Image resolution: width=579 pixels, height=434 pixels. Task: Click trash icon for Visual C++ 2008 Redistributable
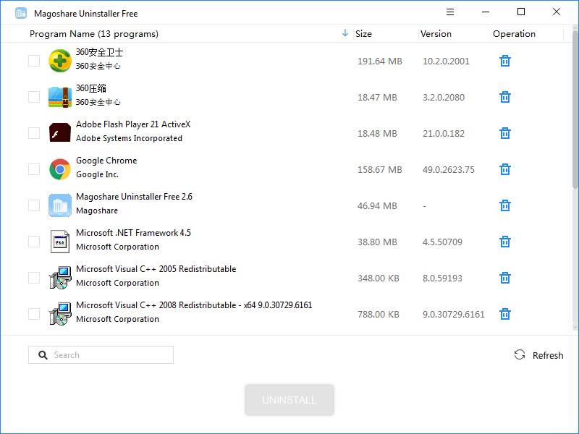click(x=505, y=314)
